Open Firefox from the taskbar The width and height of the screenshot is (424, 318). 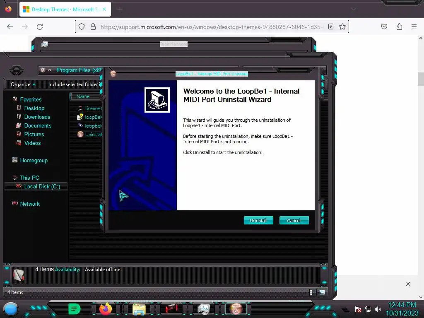(106, 309)
